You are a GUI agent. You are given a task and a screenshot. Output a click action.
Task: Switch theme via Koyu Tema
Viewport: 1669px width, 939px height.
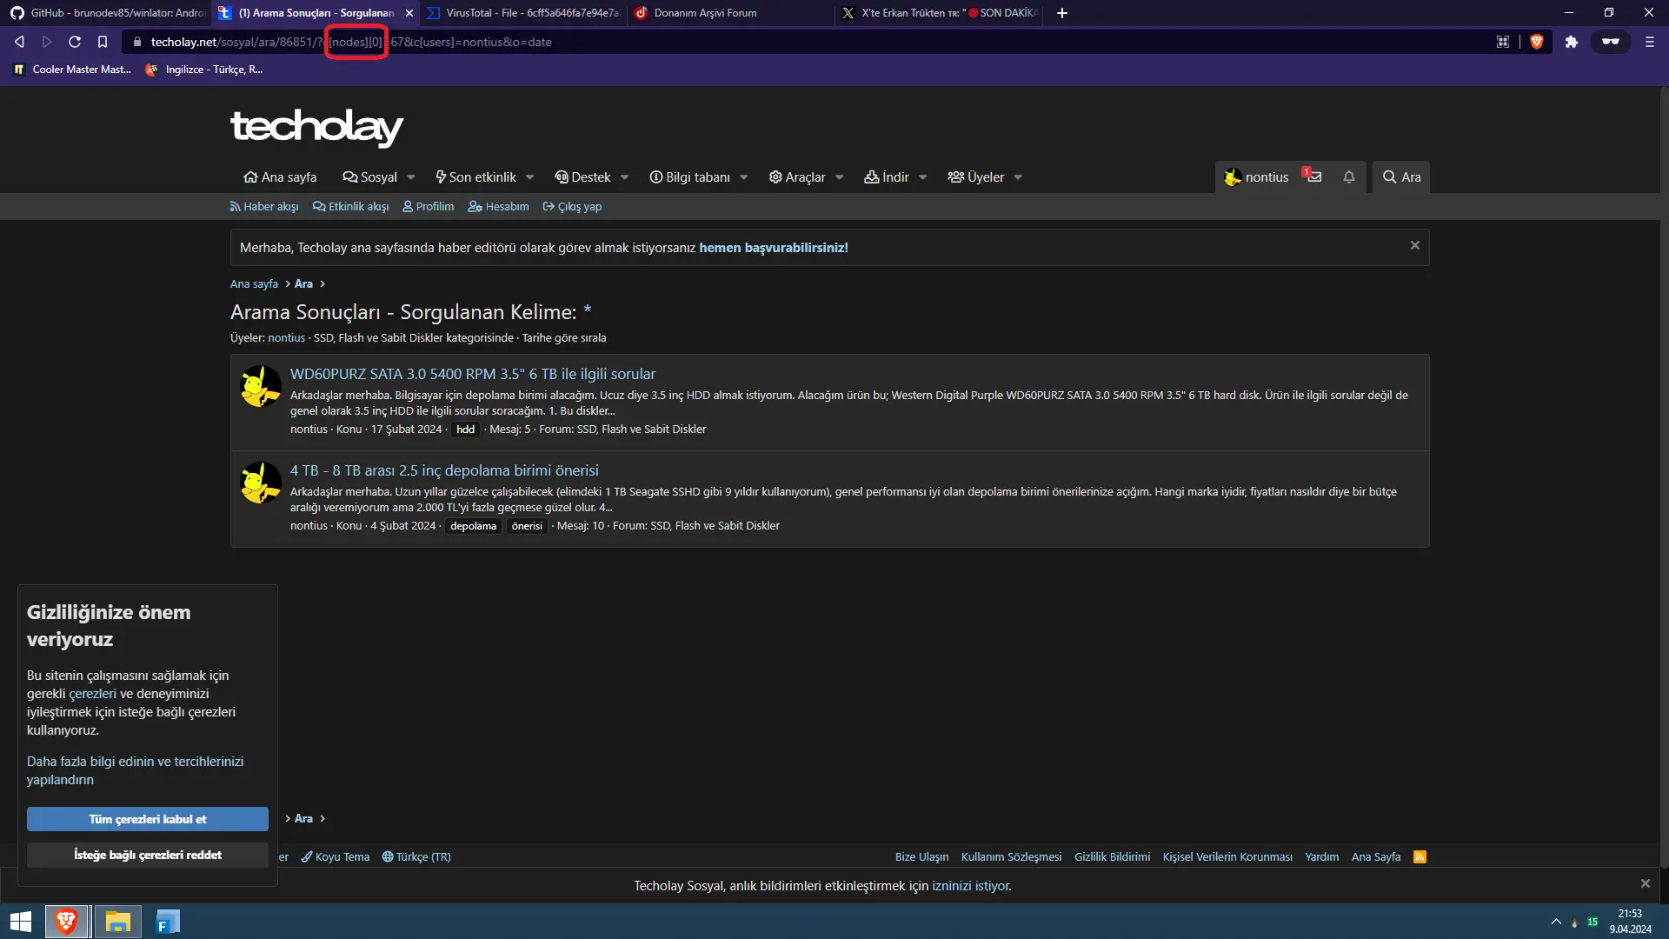(x=336, y=857)
